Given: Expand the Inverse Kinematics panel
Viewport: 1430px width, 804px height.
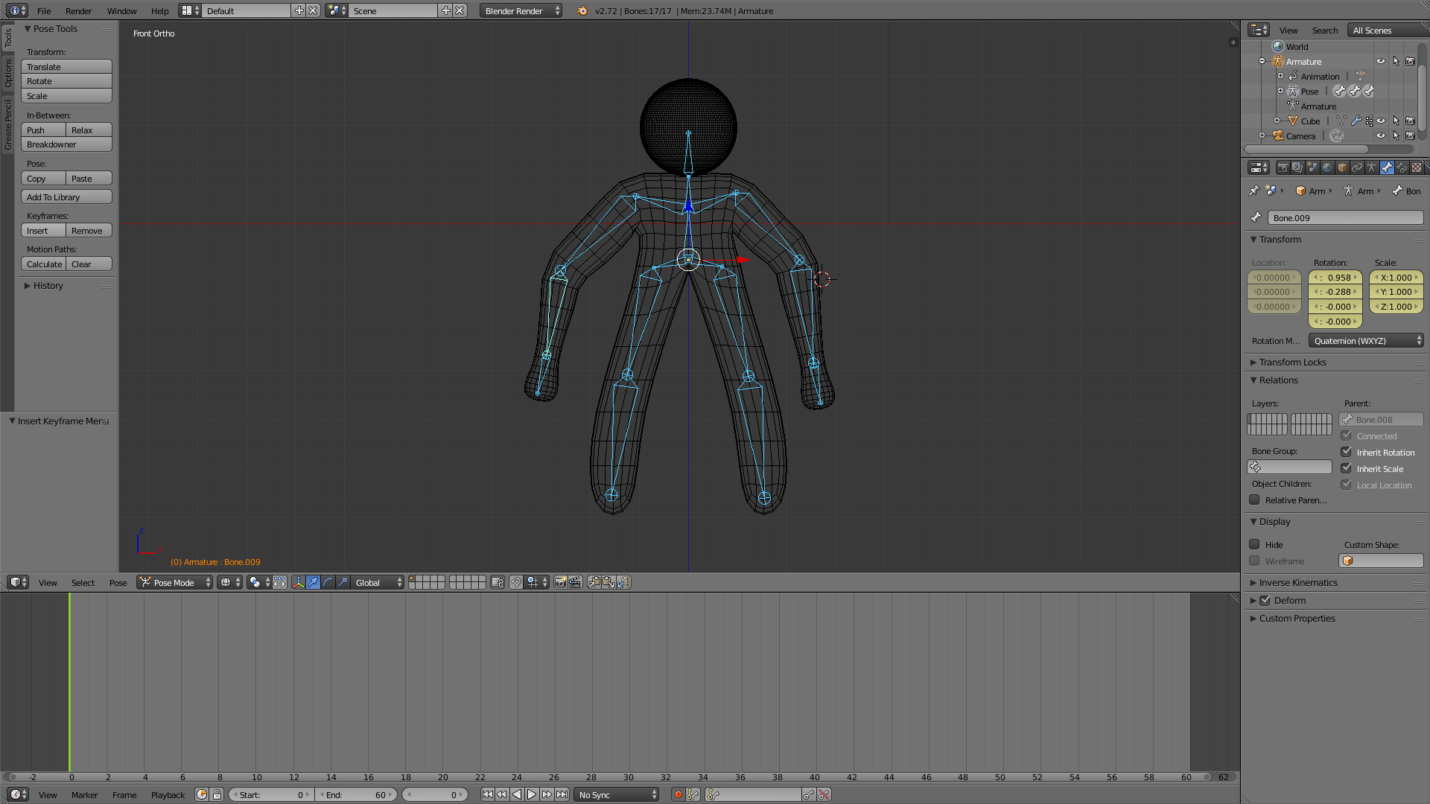Looking at the screenshot, I should click(1297, 582).
